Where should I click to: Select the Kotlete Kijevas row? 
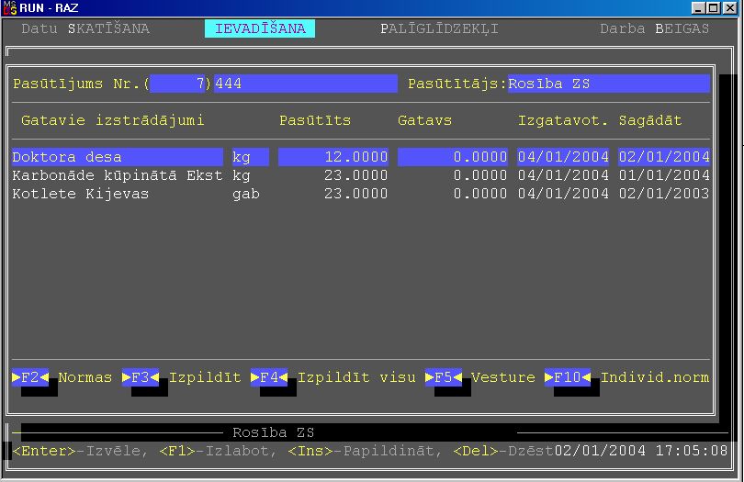pyautogui.click(x=361, y=194)
